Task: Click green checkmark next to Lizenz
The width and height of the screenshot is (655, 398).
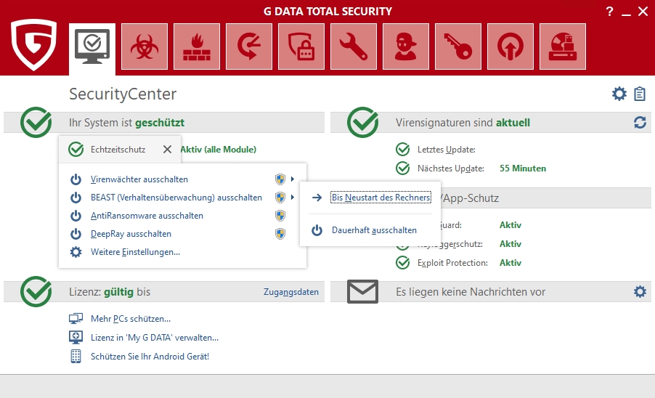Action: pos(36,291)
